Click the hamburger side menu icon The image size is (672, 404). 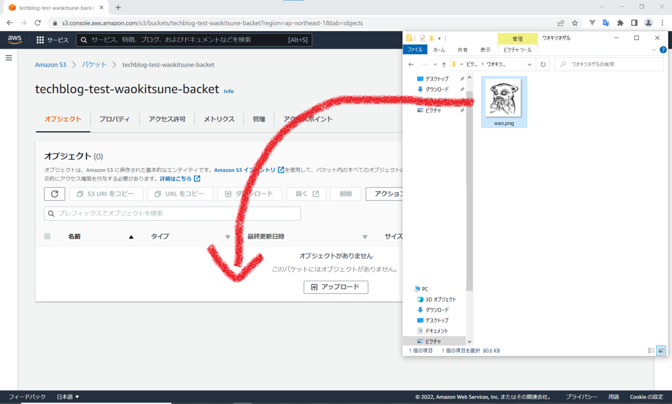pos(8,58)
